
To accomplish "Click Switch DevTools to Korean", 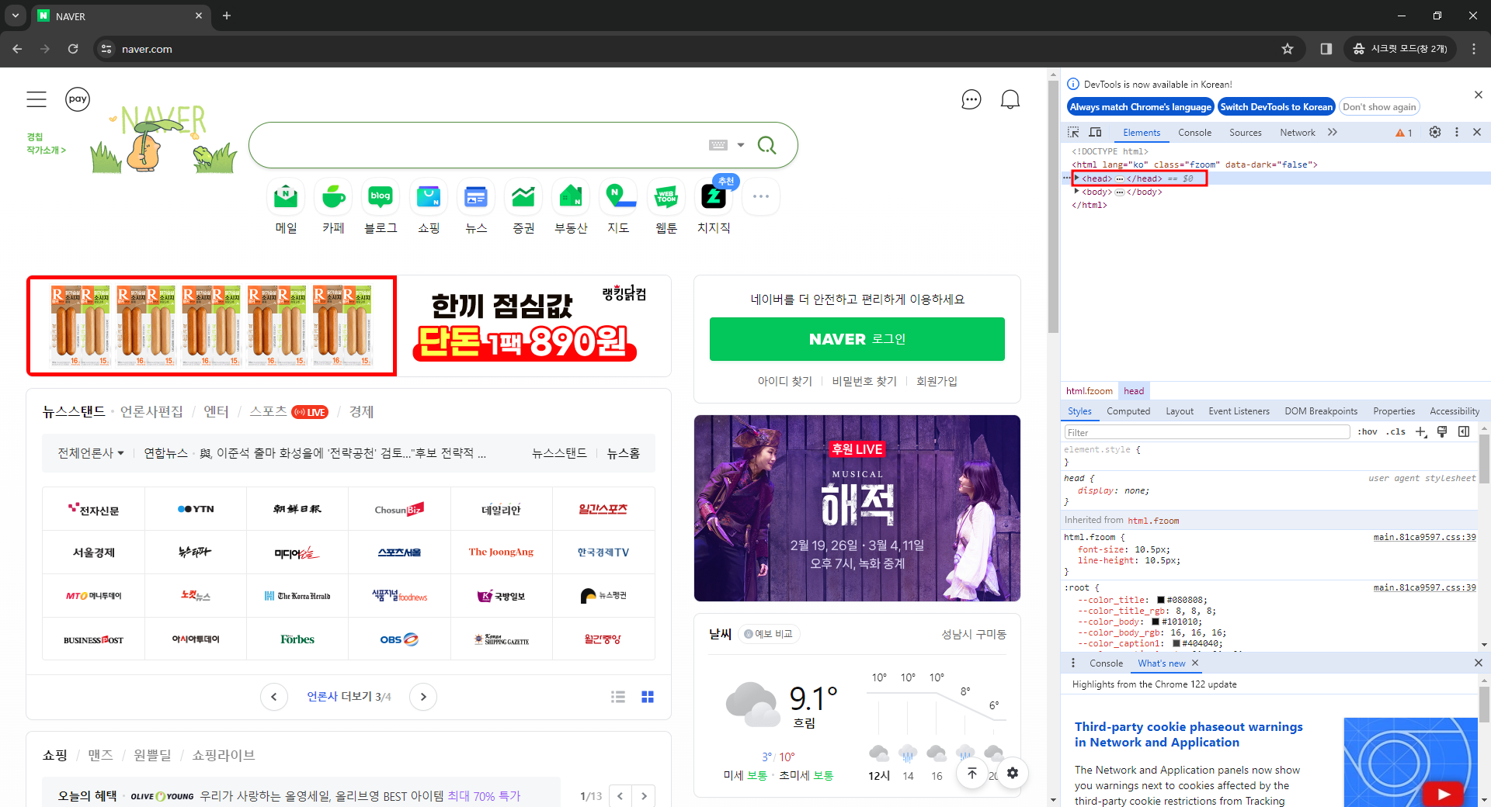I will tap(1277, 107).
